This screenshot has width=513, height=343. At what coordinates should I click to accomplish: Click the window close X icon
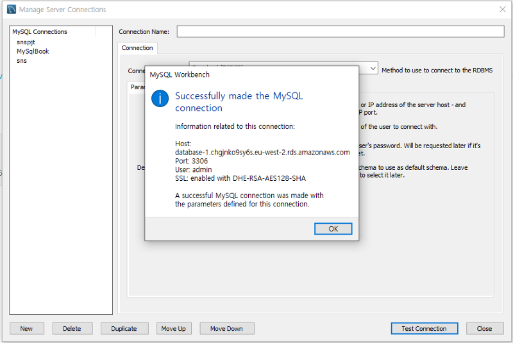click(x=503, y=10)
